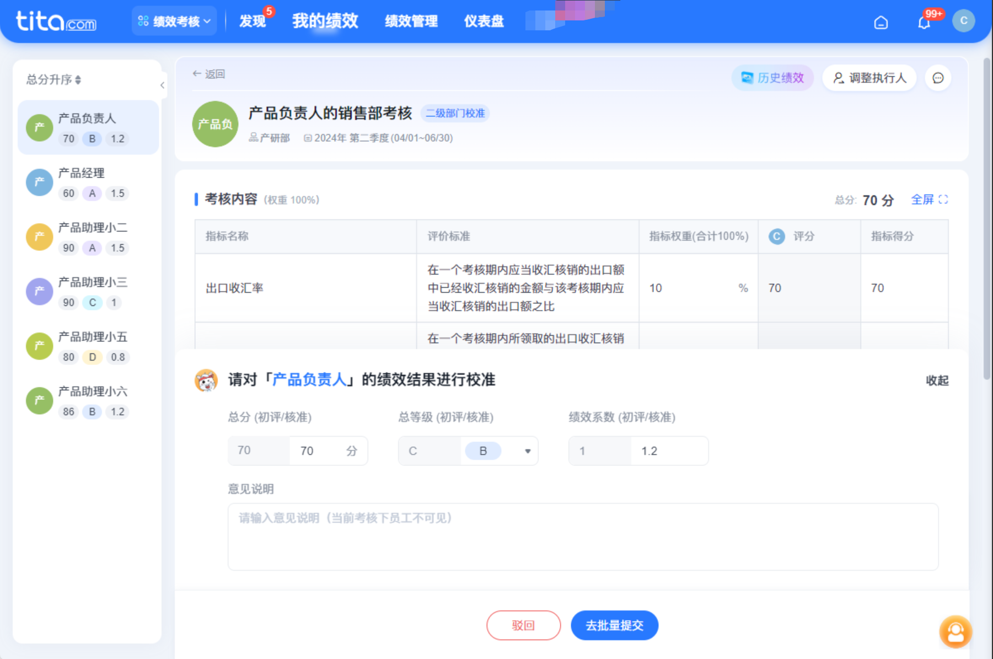Switch to the 绩效管理 tab
Viewport: 993px width, 659px height.
[x=411, y=22]
